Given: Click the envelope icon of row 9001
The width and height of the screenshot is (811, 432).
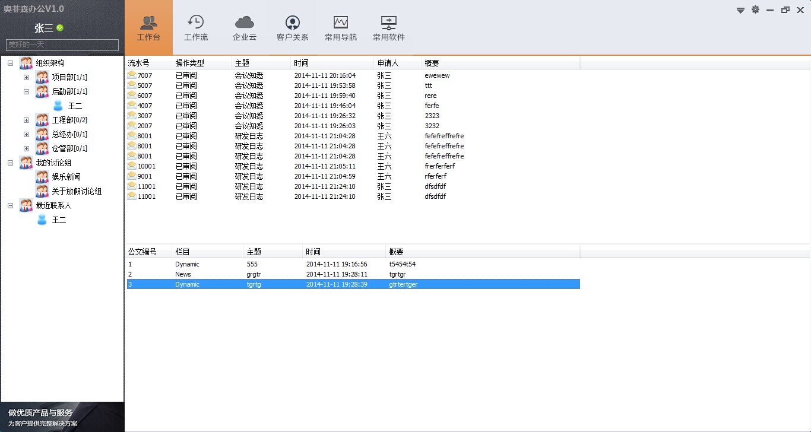Looking at the screenshot, I should 132,176.
